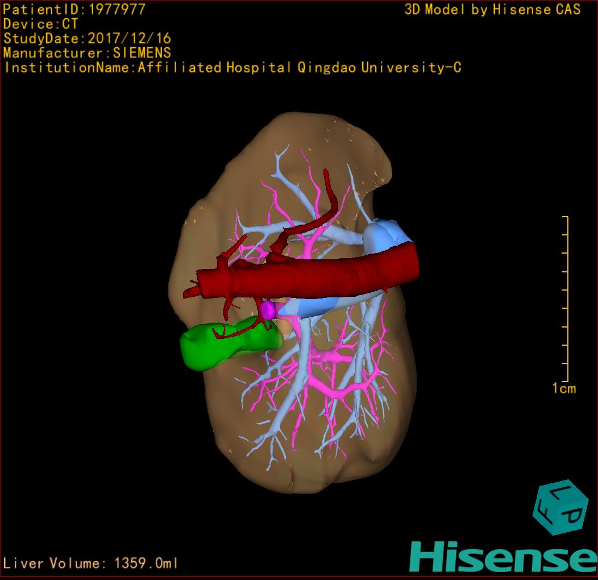
Task: Click the Manufacturer:SIEMENS text
Action: click(x=87, y=53)
